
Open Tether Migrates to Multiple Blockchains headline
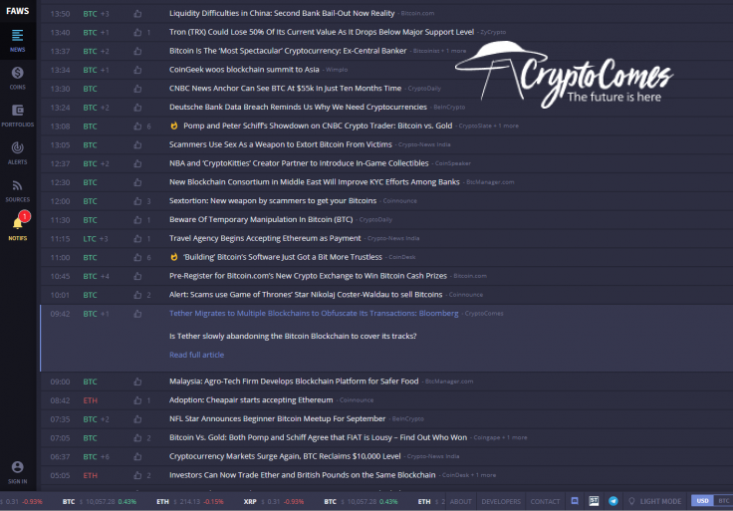[314, 313]
